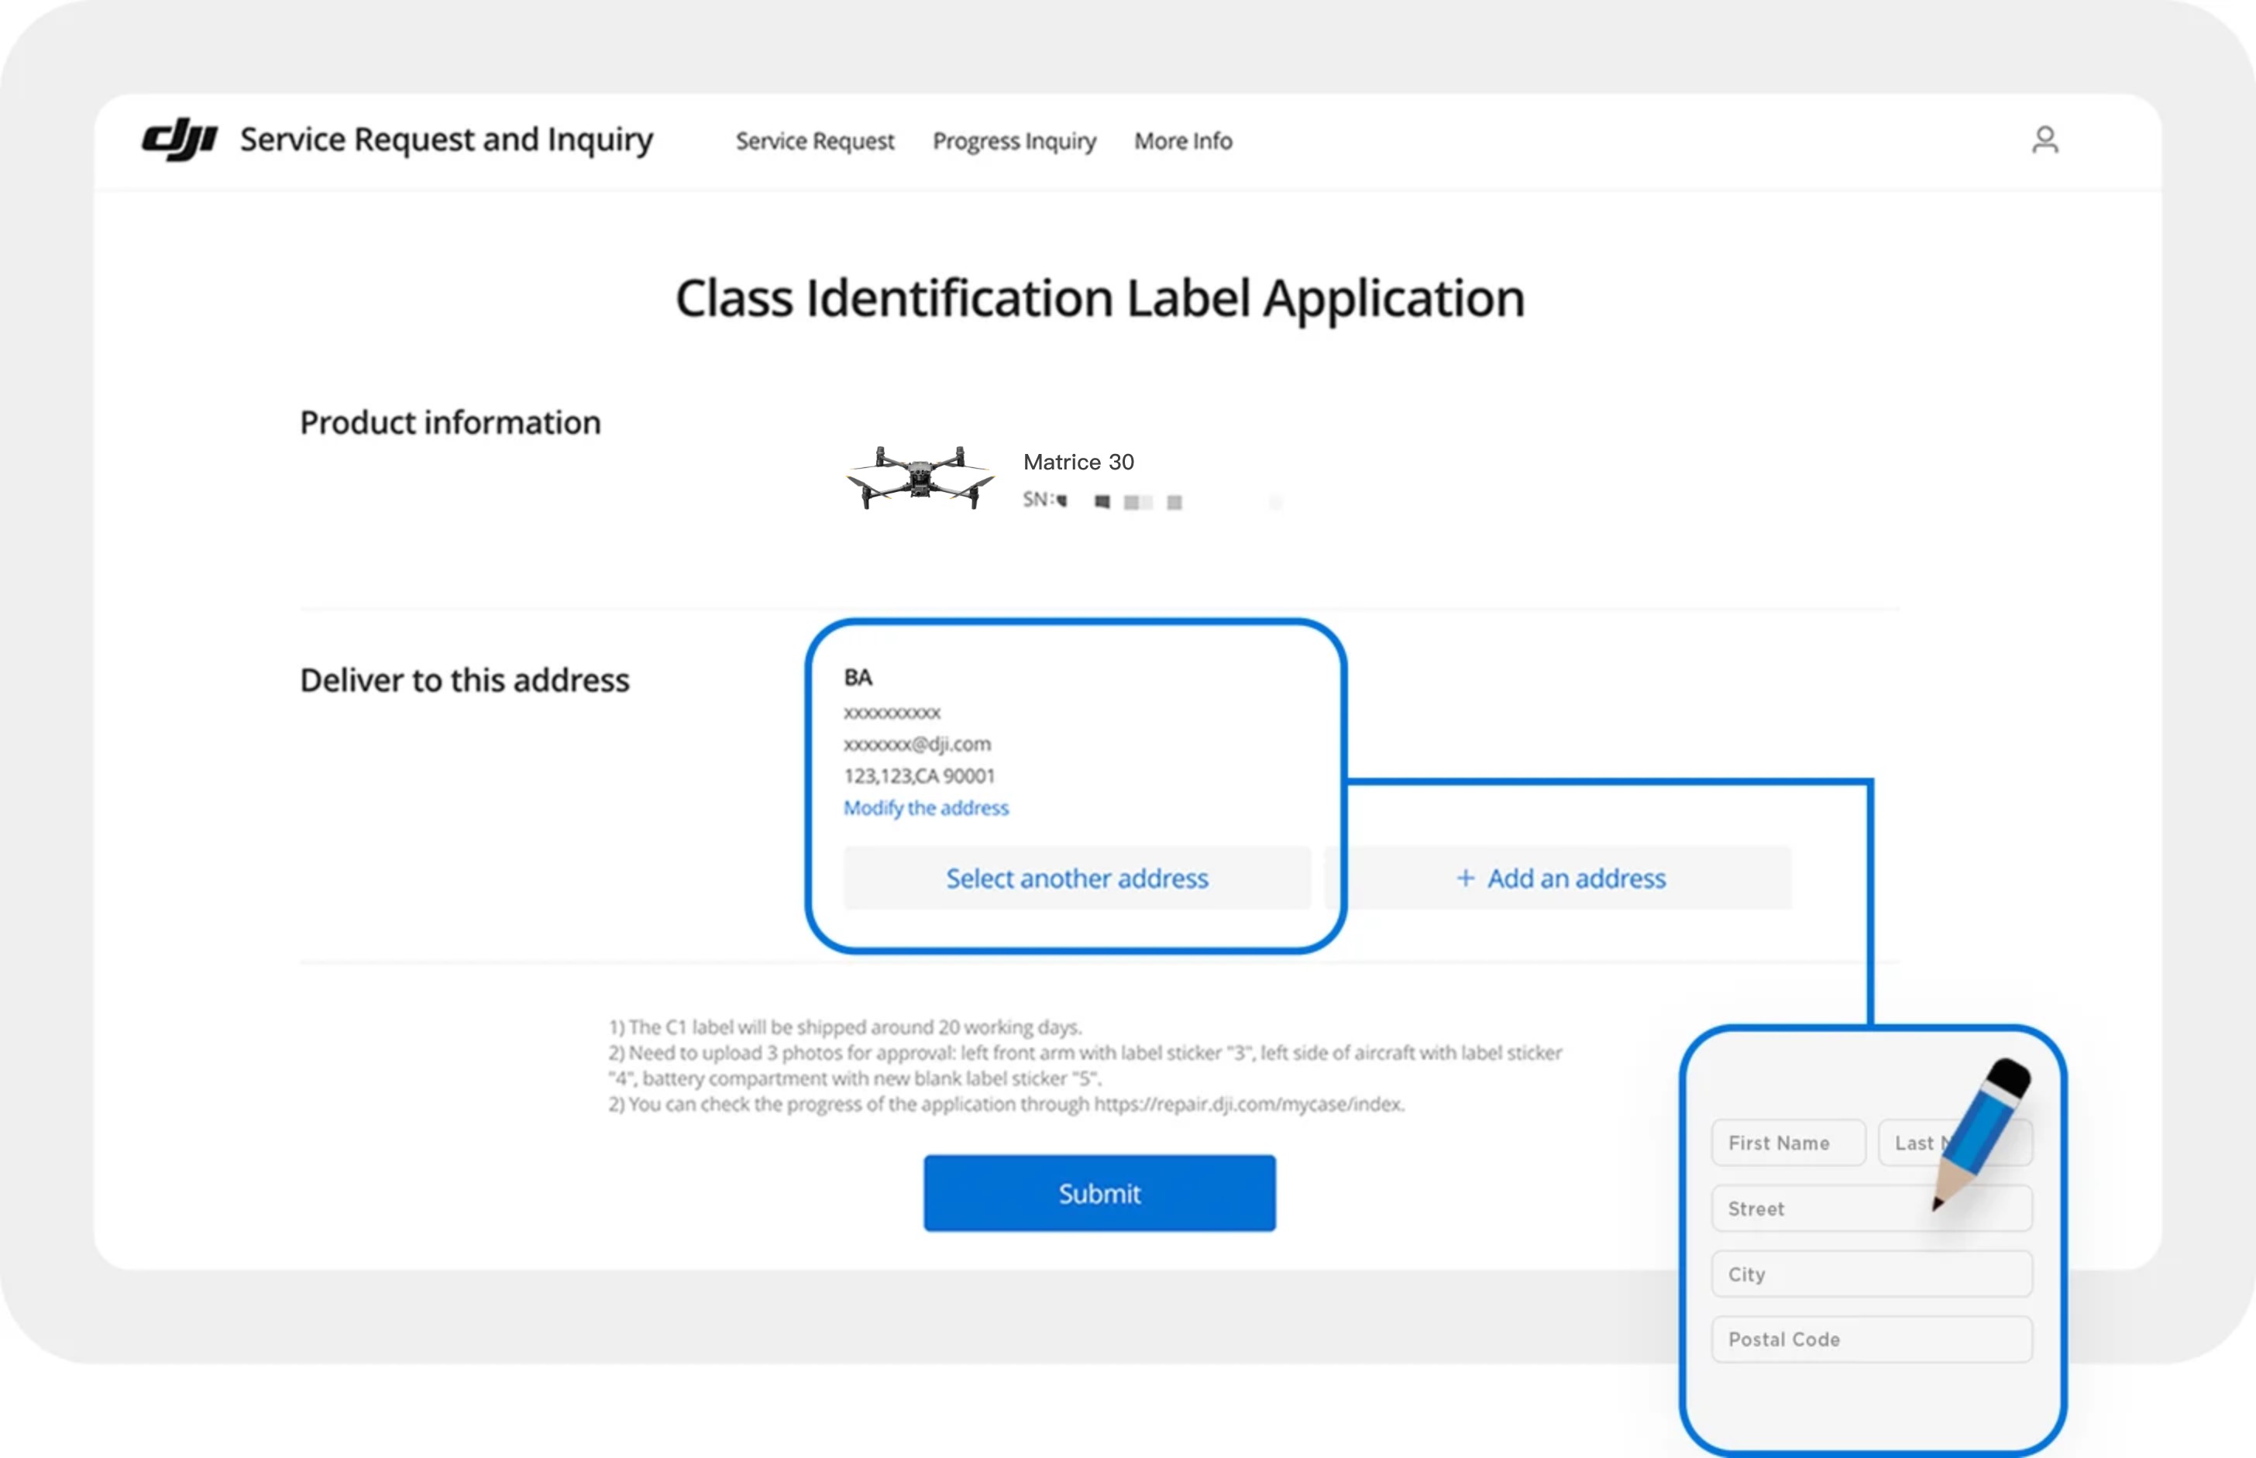The image size is (2256, 1458).
Task: Click the City input field
Action: click(1869, 1274)
